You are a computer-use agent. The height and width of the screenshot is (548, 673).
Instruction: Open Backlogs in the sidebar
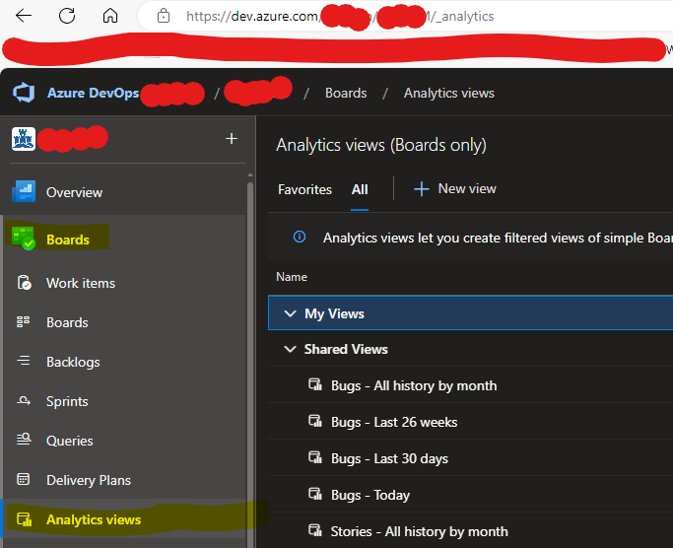coord(73,362)
